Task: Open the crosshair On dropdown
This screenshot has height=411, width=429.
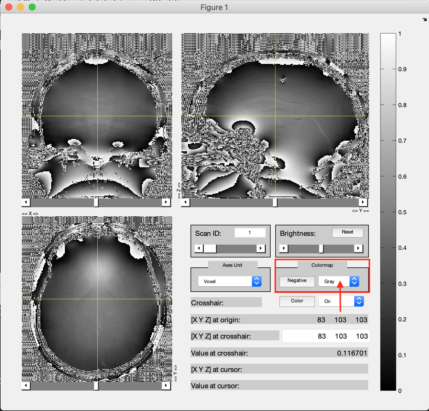Action: click(x=341, y=301)
